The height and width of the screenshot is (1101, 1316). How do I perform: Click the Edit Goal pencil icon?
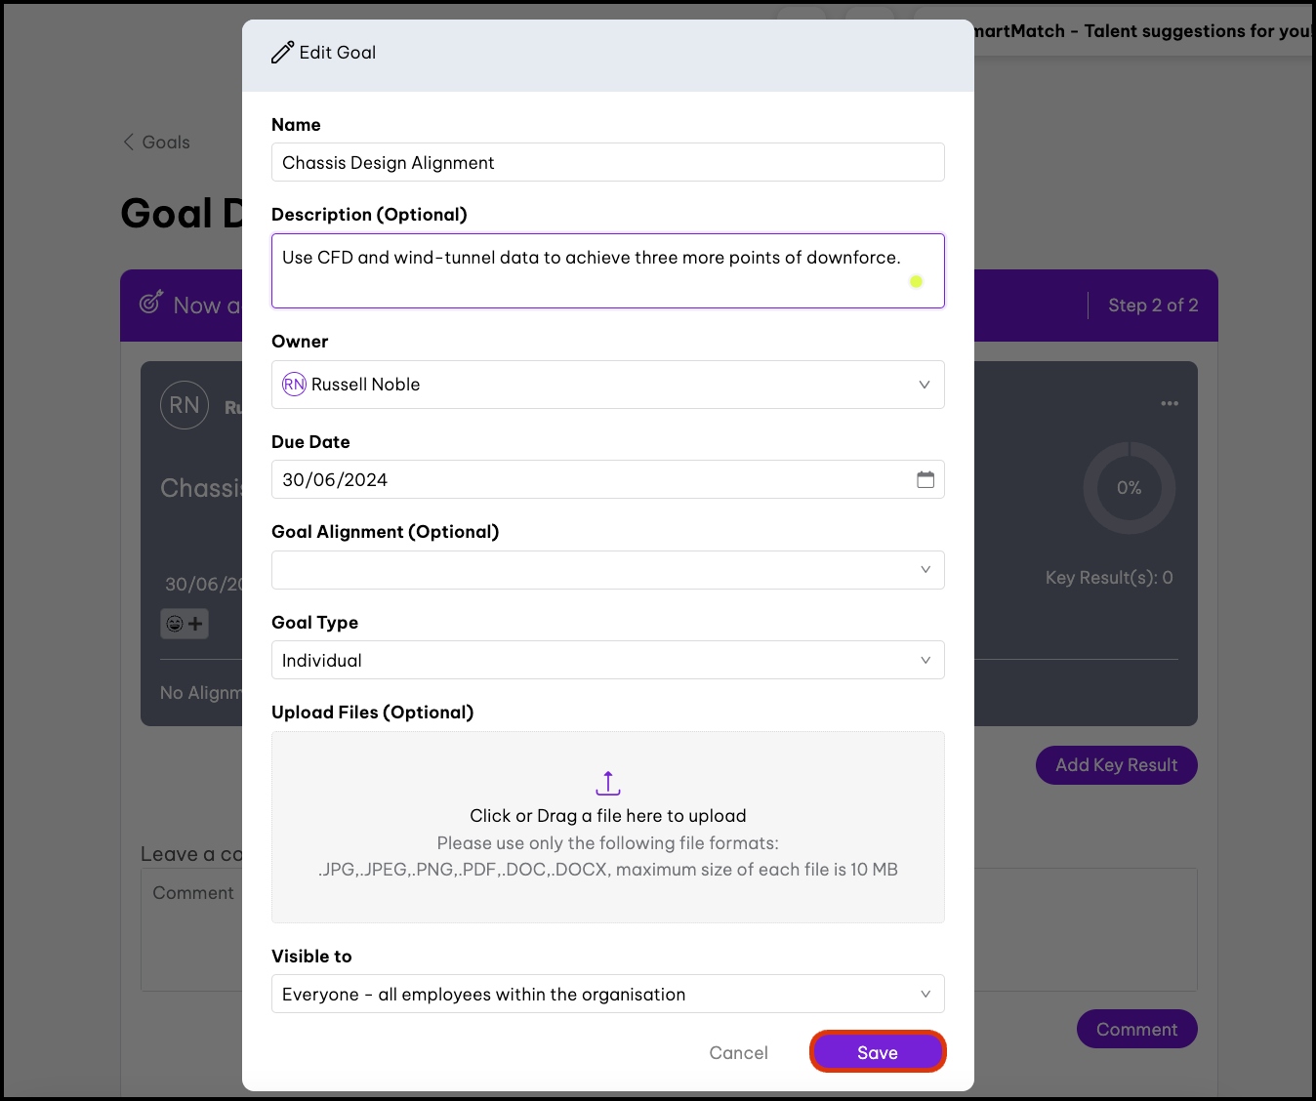pos(282,53)
